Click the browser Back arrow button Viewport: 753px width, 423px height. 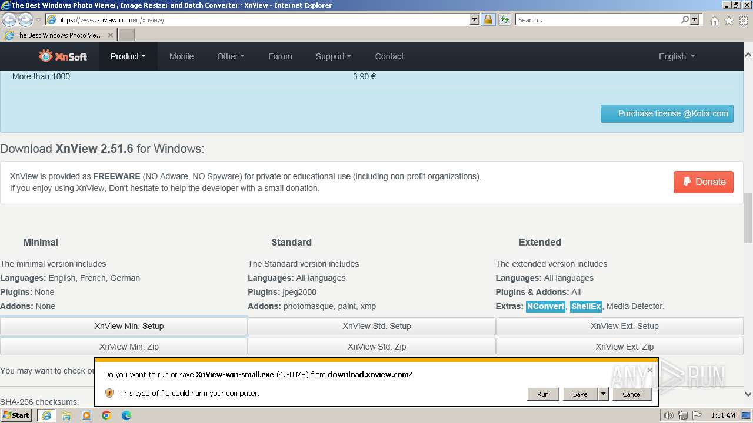pyautogui.click(x=9, y=19)
